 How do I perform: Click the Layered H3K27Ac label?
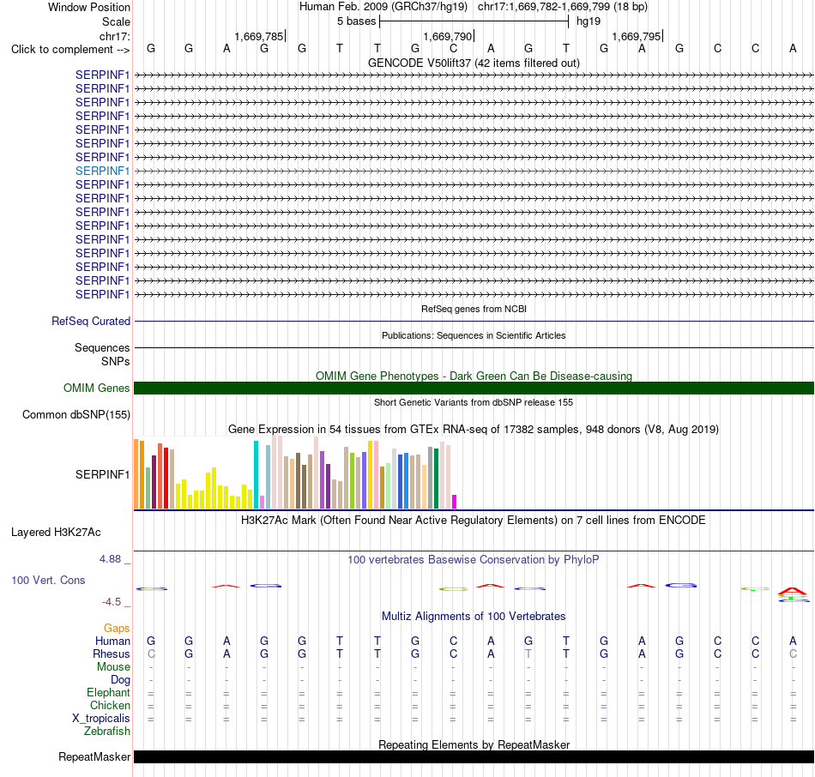point(56,533)
